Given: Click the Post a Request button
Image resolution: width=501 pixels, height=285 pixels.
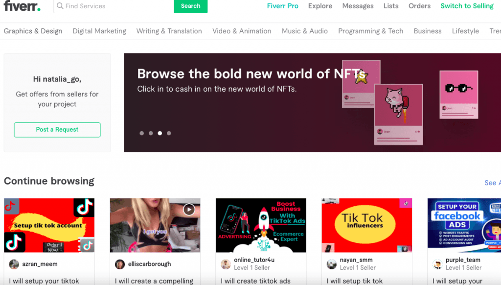Looking at the screenshot, I should pos(57,130).
